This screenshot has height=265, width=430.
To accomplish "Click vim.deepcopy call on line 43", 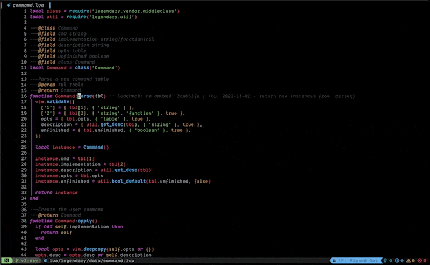I will (x=113, y=249).
